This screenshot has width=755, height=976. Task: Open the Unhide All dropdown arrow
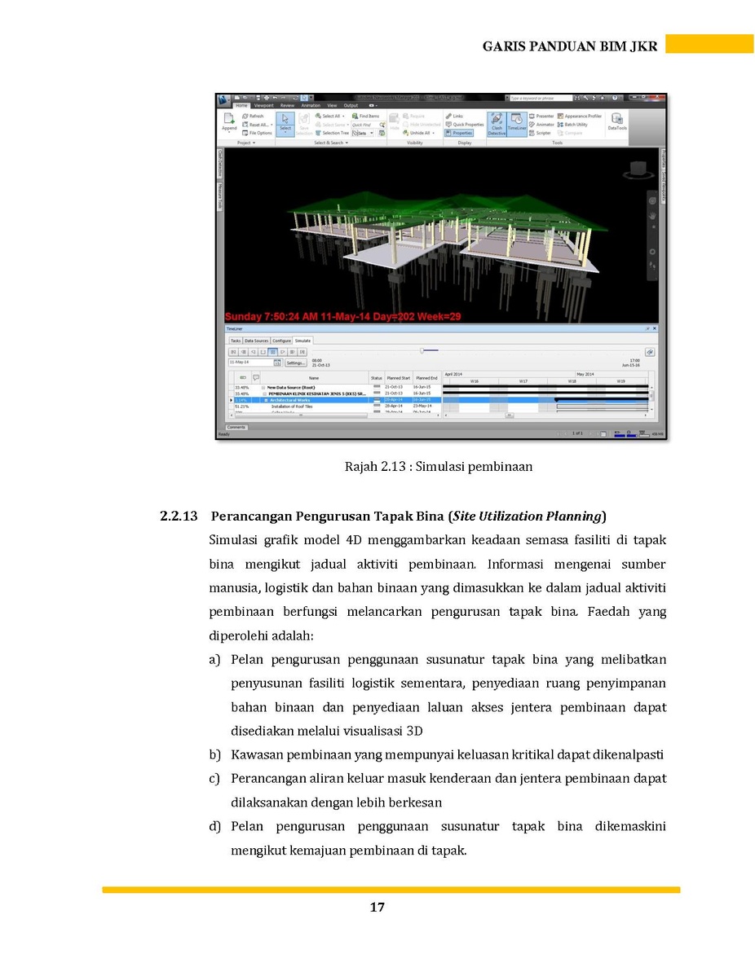(433, 133)
